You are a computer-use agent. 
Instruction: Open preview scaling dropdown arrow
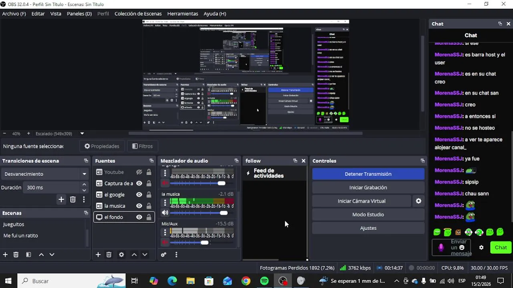pos(82,134)
